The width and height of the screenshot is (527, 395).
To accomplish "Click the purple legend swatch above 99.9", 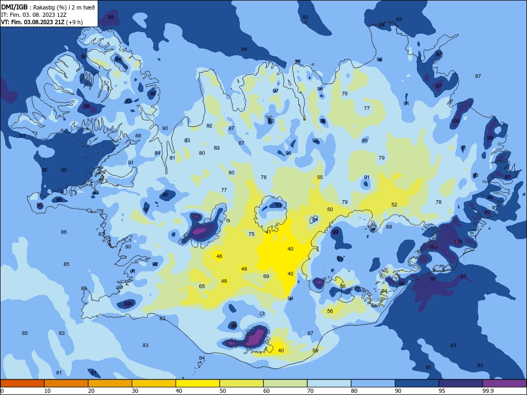I will click(504, 383).
